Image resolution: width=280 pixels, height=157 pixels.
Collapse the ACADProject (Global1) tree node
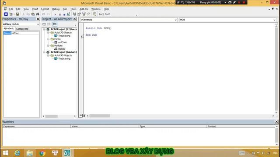pyautogui.click(x=44, y=52)
